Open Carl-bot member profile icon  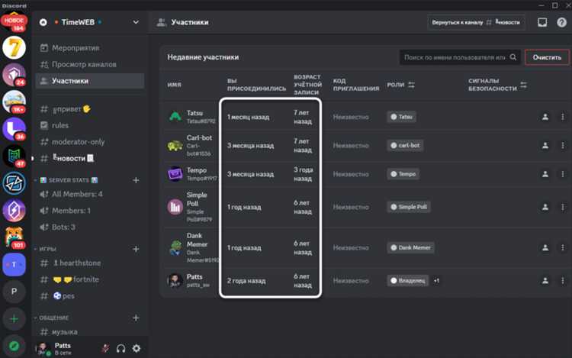pos(545,145)
